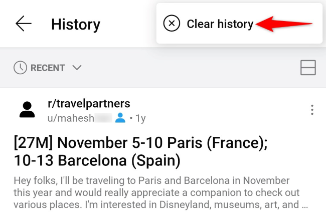The width and height of the screenshot is (326, 212).
Task: Click the History page title
Action: click(76, 24)
